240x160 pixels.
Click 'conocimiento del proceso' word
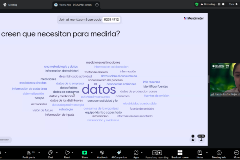[105, 80]
